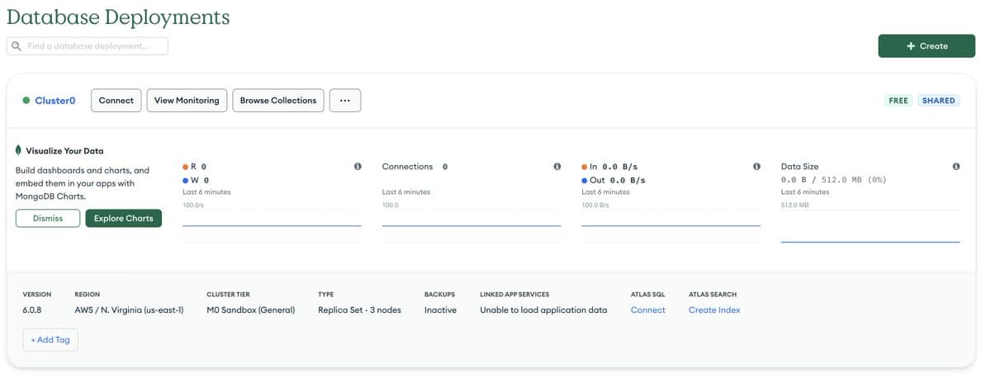Click the Visualize Your Data heading

64,151
